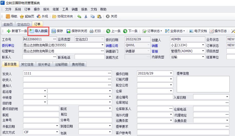Open 电子文档 electronic documents
Screen dimensions: 235x136
(198, 31)
